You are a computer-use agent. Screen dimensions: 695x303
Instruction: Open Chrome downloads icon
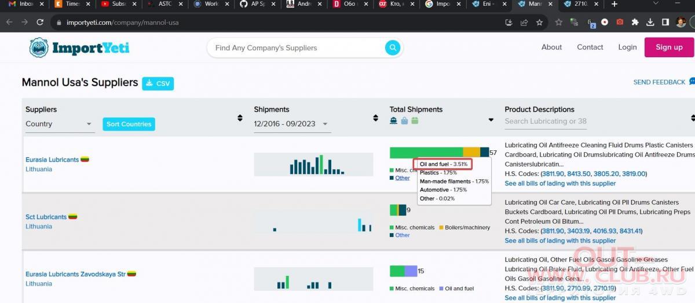tap(650, 23)
